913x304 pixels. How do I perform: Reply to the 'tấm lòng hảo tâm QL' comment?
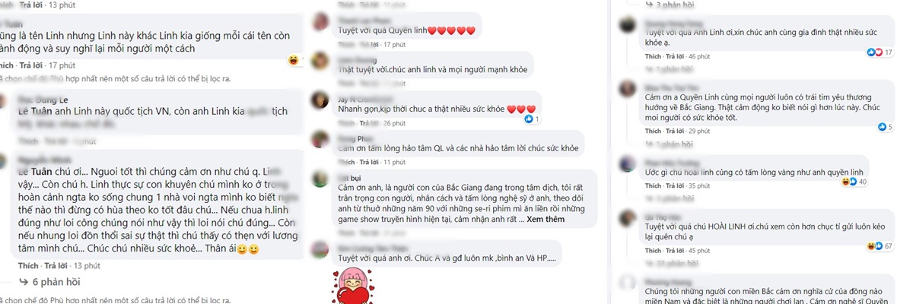pyautogui.click(x=369, y=162)
